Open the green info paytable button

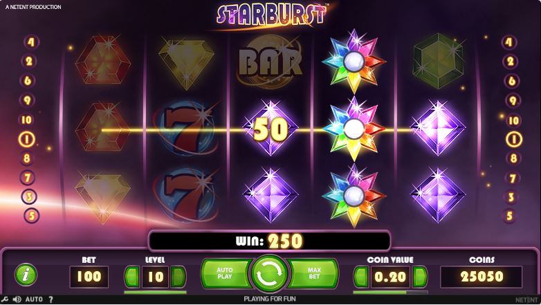click(26, 275)
